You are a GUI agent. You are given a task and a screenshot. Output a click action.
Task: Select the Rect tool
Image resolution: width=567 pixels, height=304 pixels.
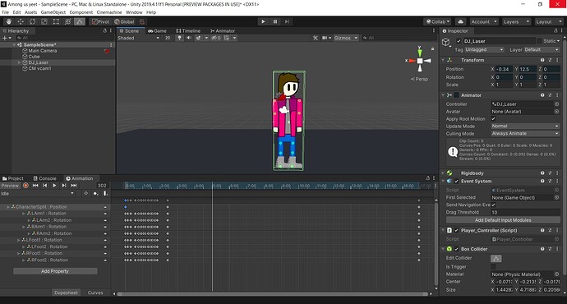point(56,21)
